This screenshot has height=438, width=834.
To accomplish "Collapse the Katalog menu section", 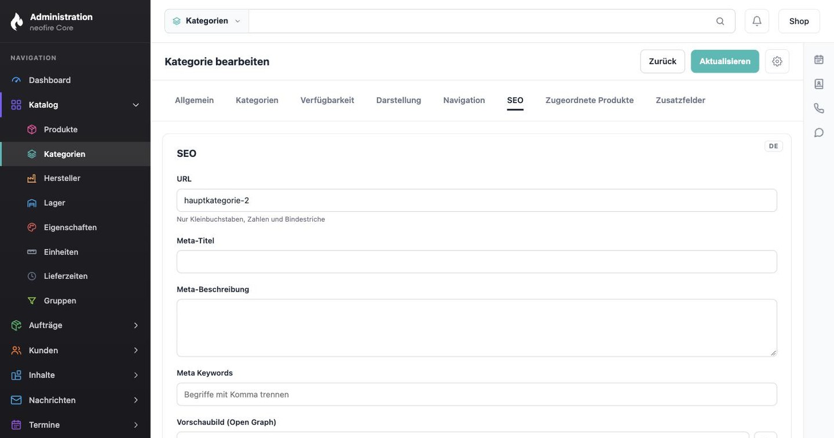I will pyautogui.click(x=136, y=105).
